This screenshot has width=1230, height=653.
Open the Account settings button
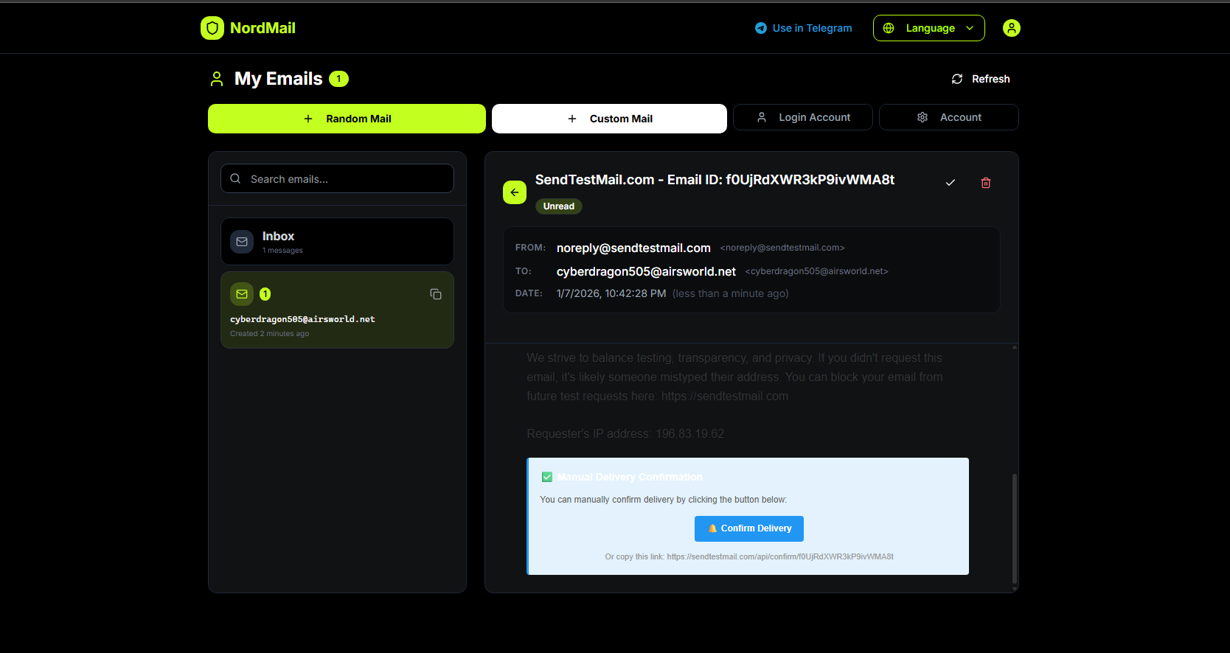[949, 117]
